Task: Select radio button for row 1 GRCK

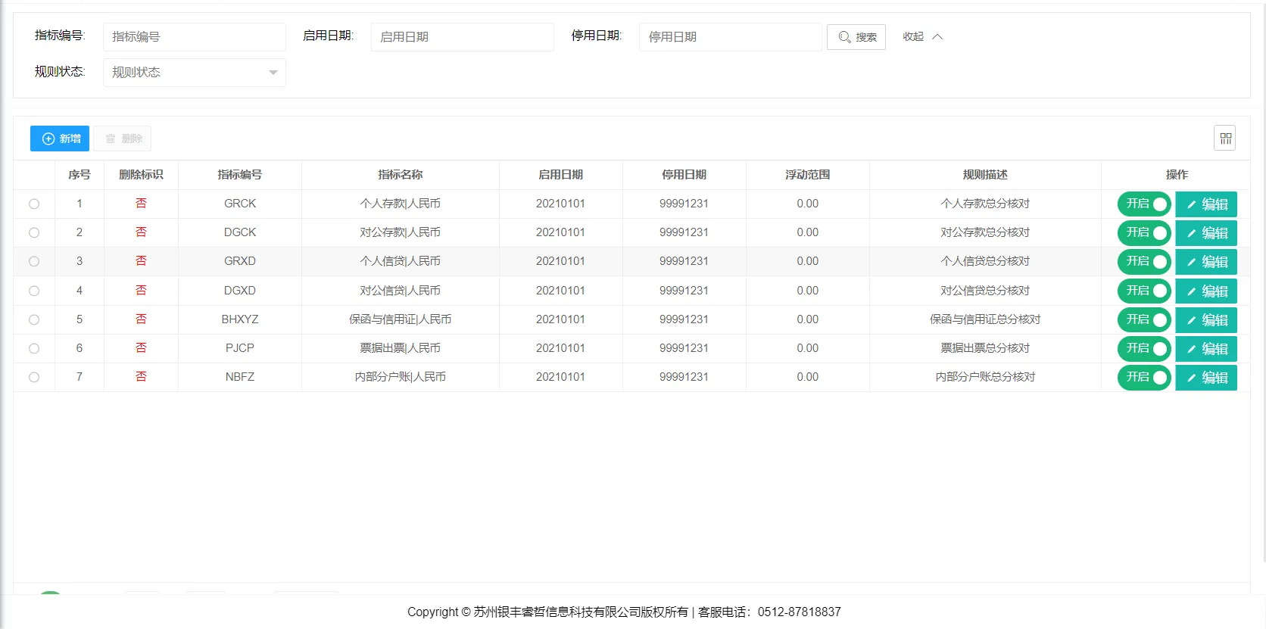Action: pyautogui.click(x=34, y=204)
